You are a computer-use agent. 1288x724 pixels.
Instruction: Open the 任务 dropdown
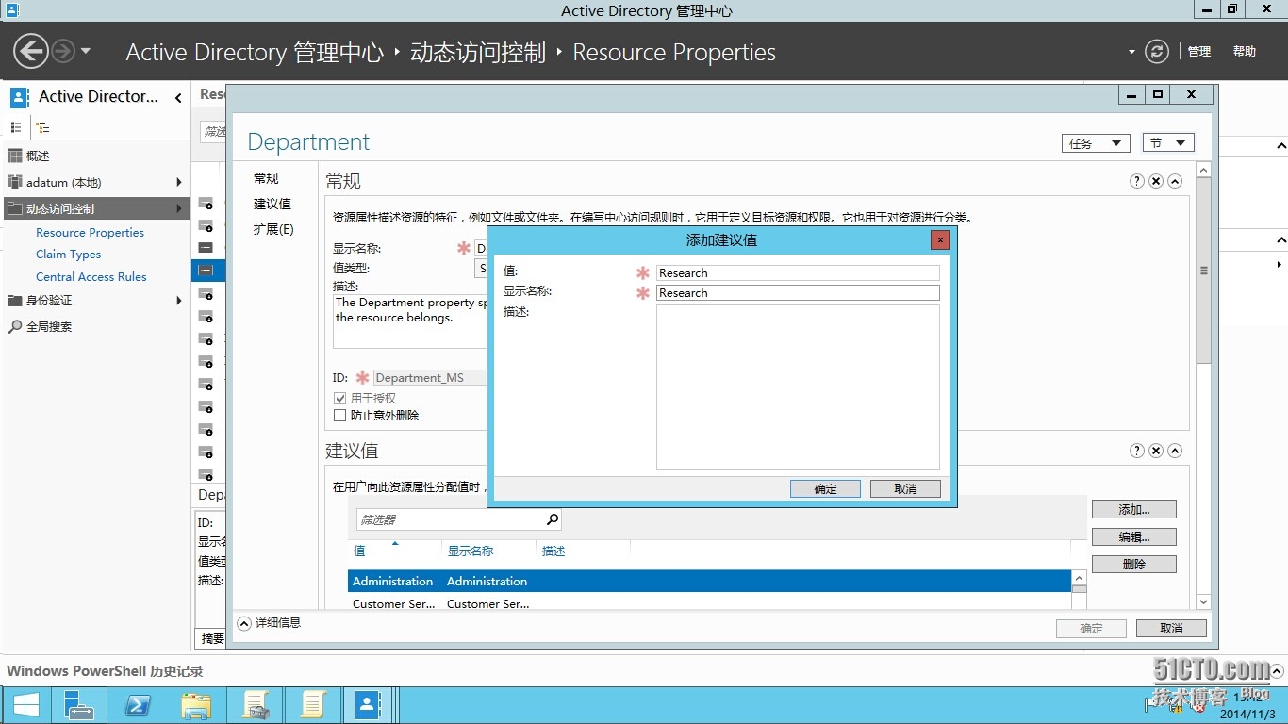click(1095, 142)
